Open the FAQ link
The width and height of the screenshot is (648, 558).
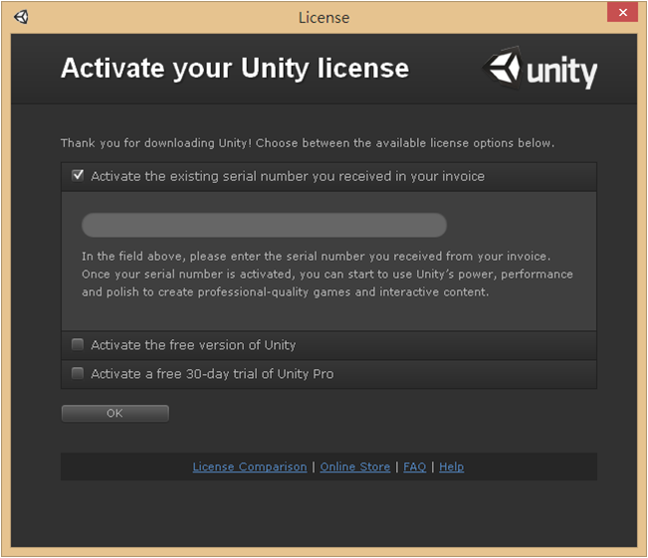(414, 466)
